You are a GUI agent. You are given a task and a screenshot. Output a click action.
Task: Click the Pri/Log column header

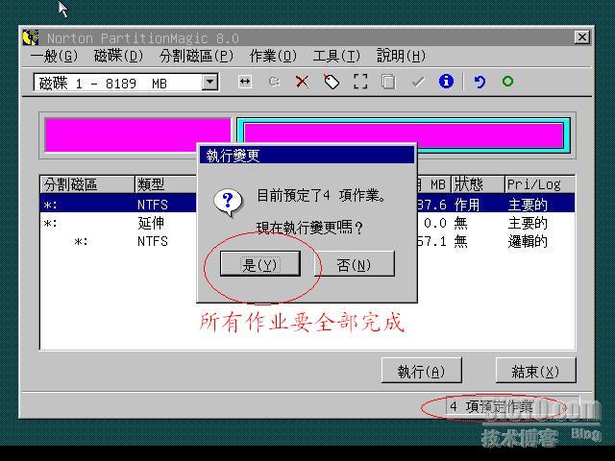(x=540, y=184)
